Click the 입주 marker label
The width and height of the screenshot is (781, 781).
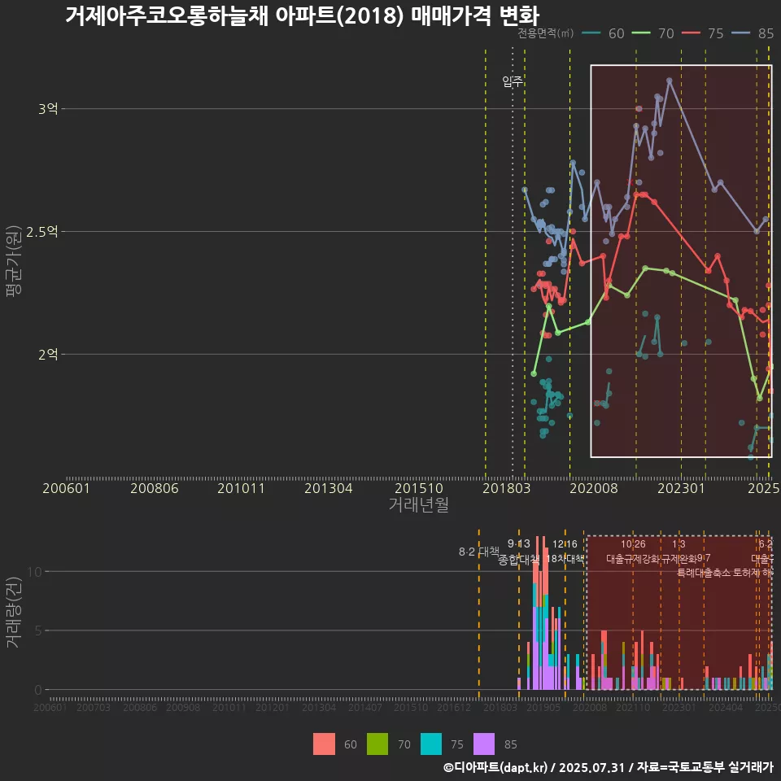click(513, 81)
